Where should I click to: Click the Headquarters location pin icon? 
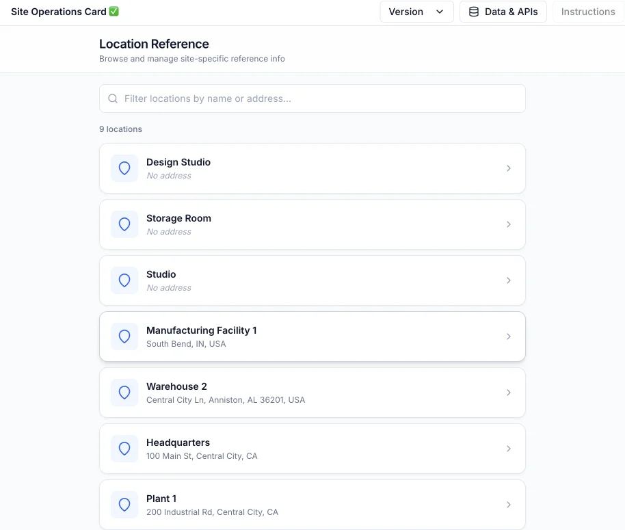124,449
